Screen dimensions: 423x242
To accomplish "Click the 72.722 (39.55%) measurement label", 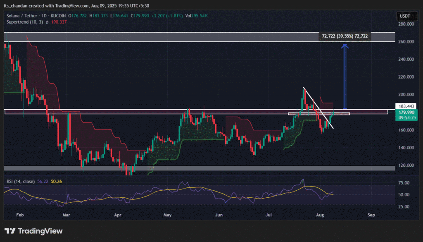I will tap(345, 36).
